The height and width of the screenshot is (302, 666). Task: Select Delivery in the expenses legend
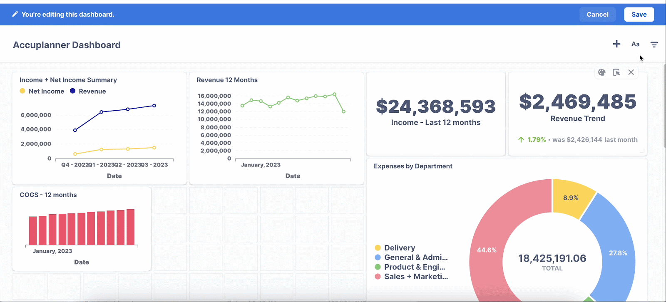395,248
